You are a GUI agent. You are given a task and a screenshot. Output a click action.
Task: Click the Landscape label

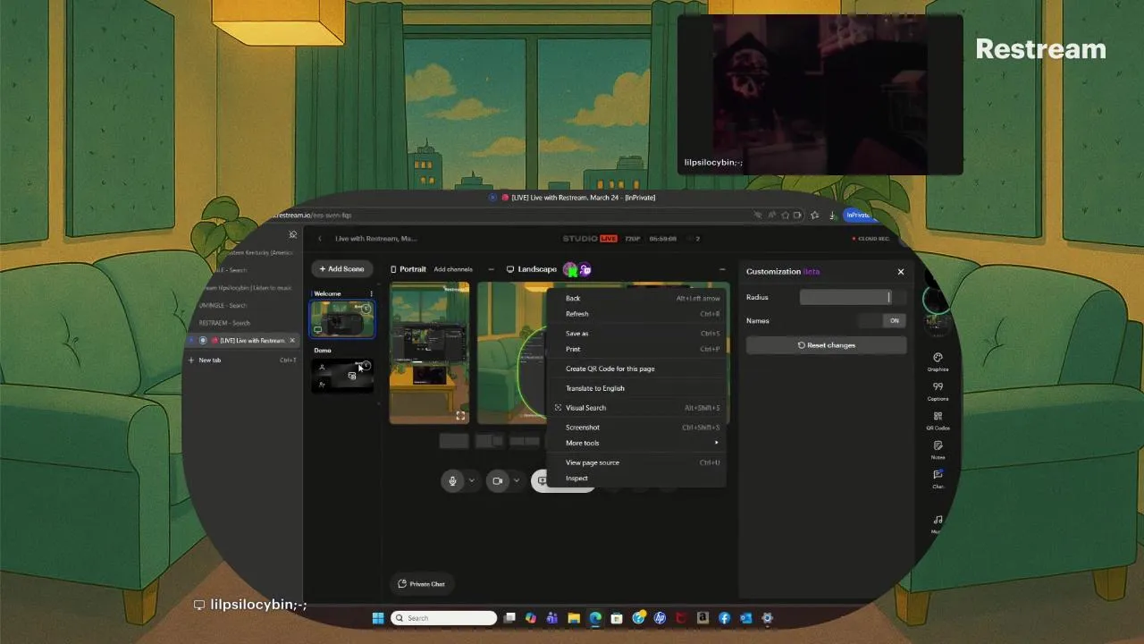[x=537, y=269]
